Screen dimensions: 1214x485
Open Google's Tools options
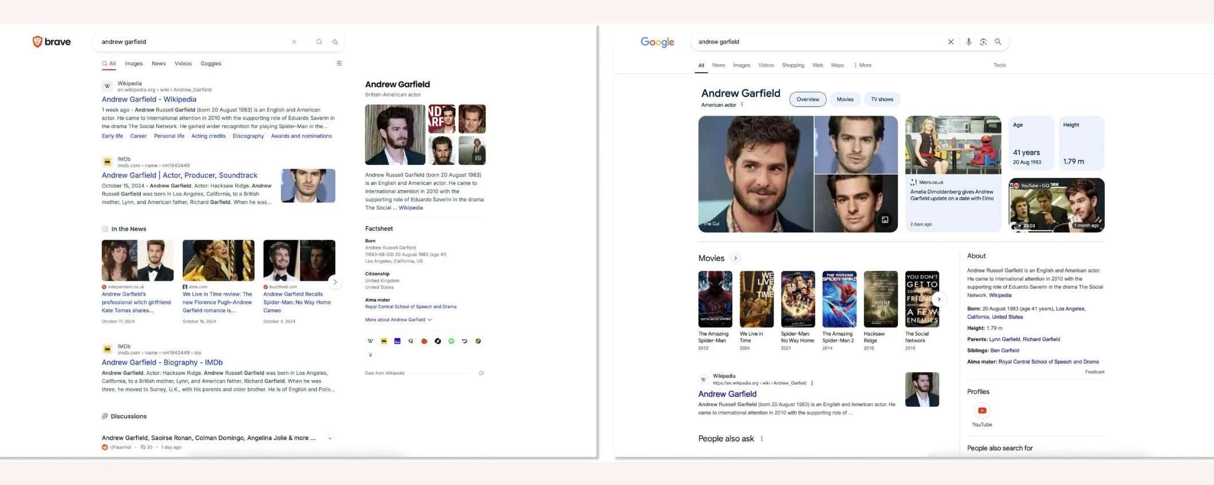(1000, 65)
